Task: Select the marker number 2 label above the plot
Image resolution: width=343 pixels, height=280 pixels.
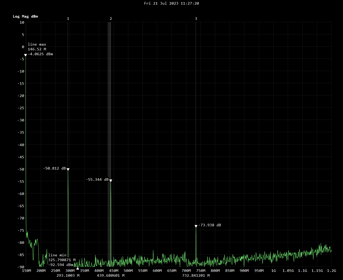Action: [111, 19]
